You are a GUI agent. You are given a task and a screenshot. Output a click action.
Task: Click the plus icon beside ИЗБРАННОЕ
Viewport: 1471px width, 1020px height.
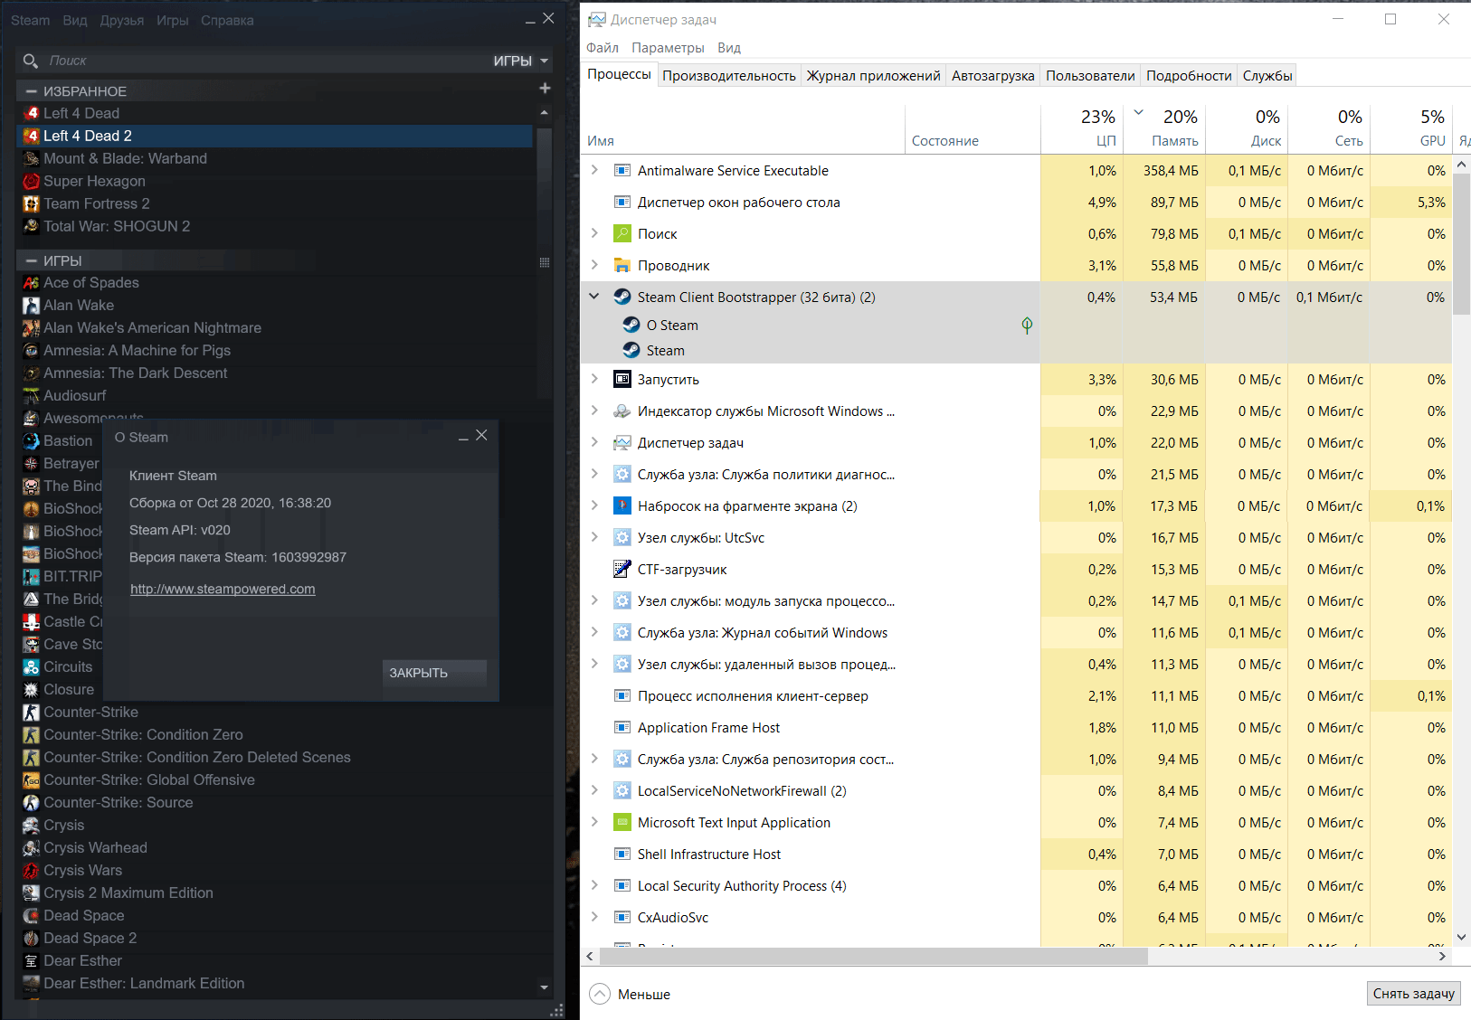point(545,89)
